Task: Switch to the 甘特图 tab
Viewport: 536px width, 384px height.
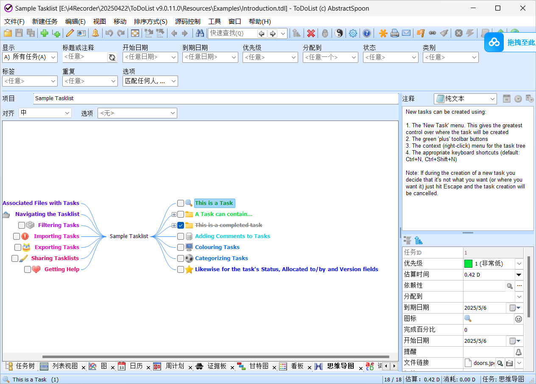Action: 258,366
